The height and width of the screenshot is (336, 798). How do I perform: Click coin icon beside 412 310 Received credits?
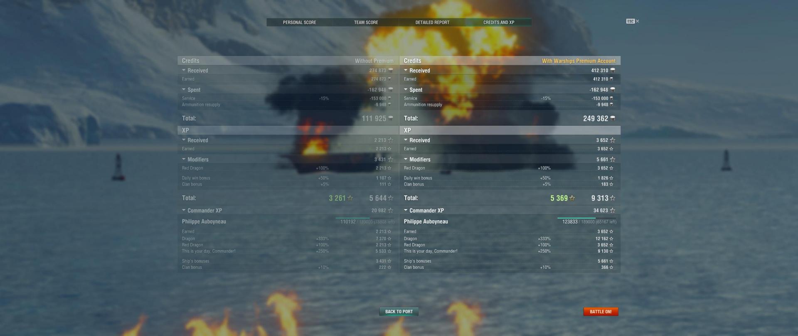pos(613,71)
